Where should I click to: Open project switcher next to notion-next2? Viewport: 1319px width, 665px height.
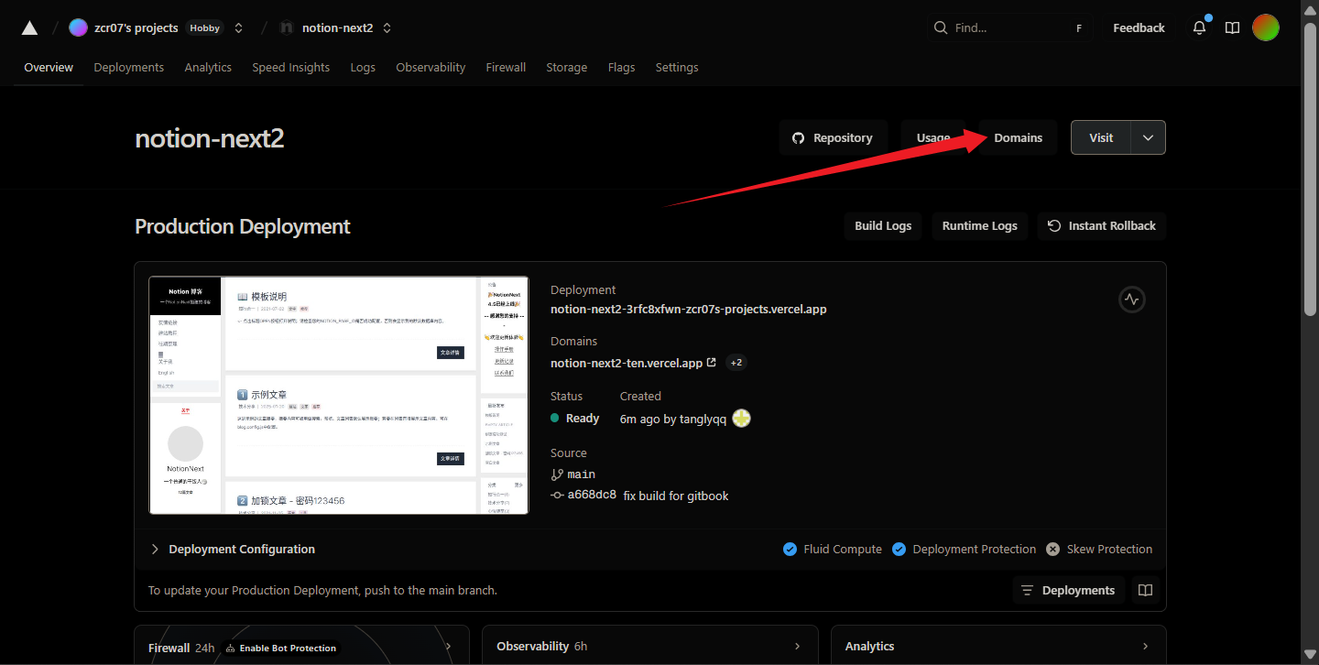coord(387,27)
